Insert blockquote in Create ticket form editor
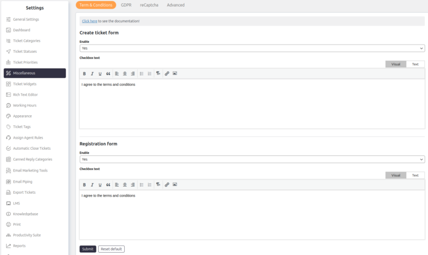428x255 pixels. point(108,73)
